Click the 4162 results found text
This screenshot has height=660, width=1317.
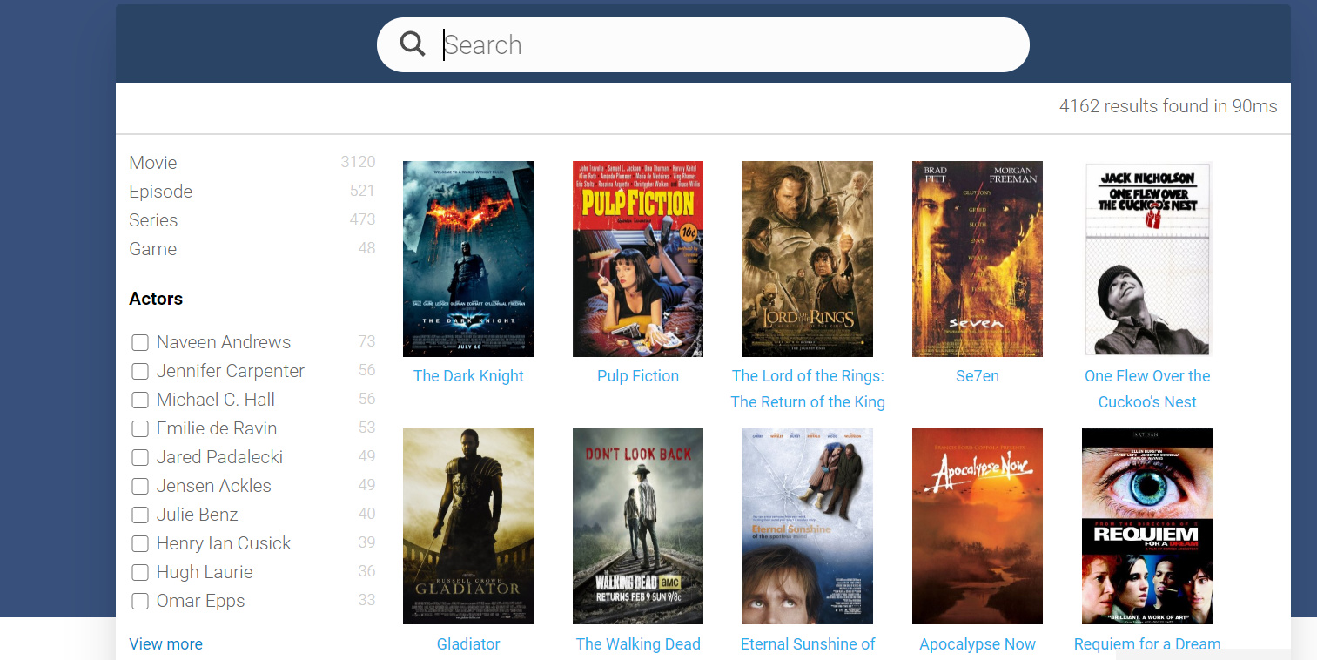[x=1168, y=106]
